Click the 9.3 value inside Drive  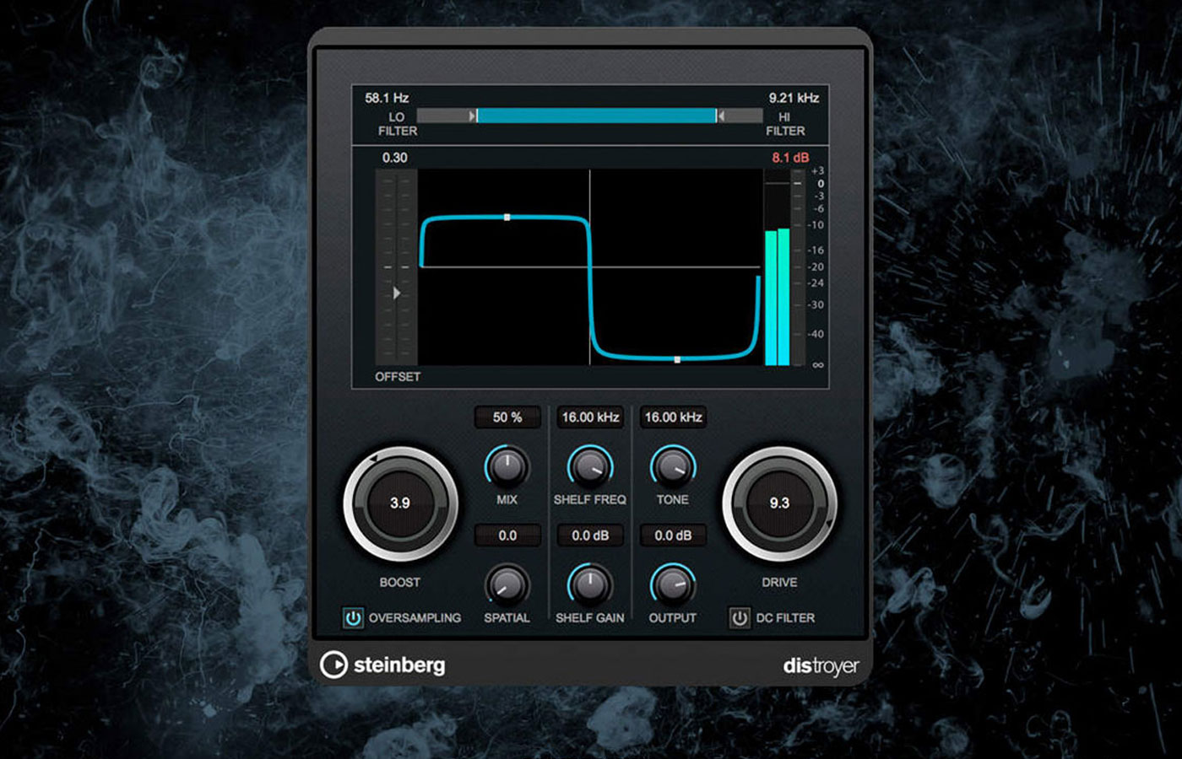[x=779, y=503]
